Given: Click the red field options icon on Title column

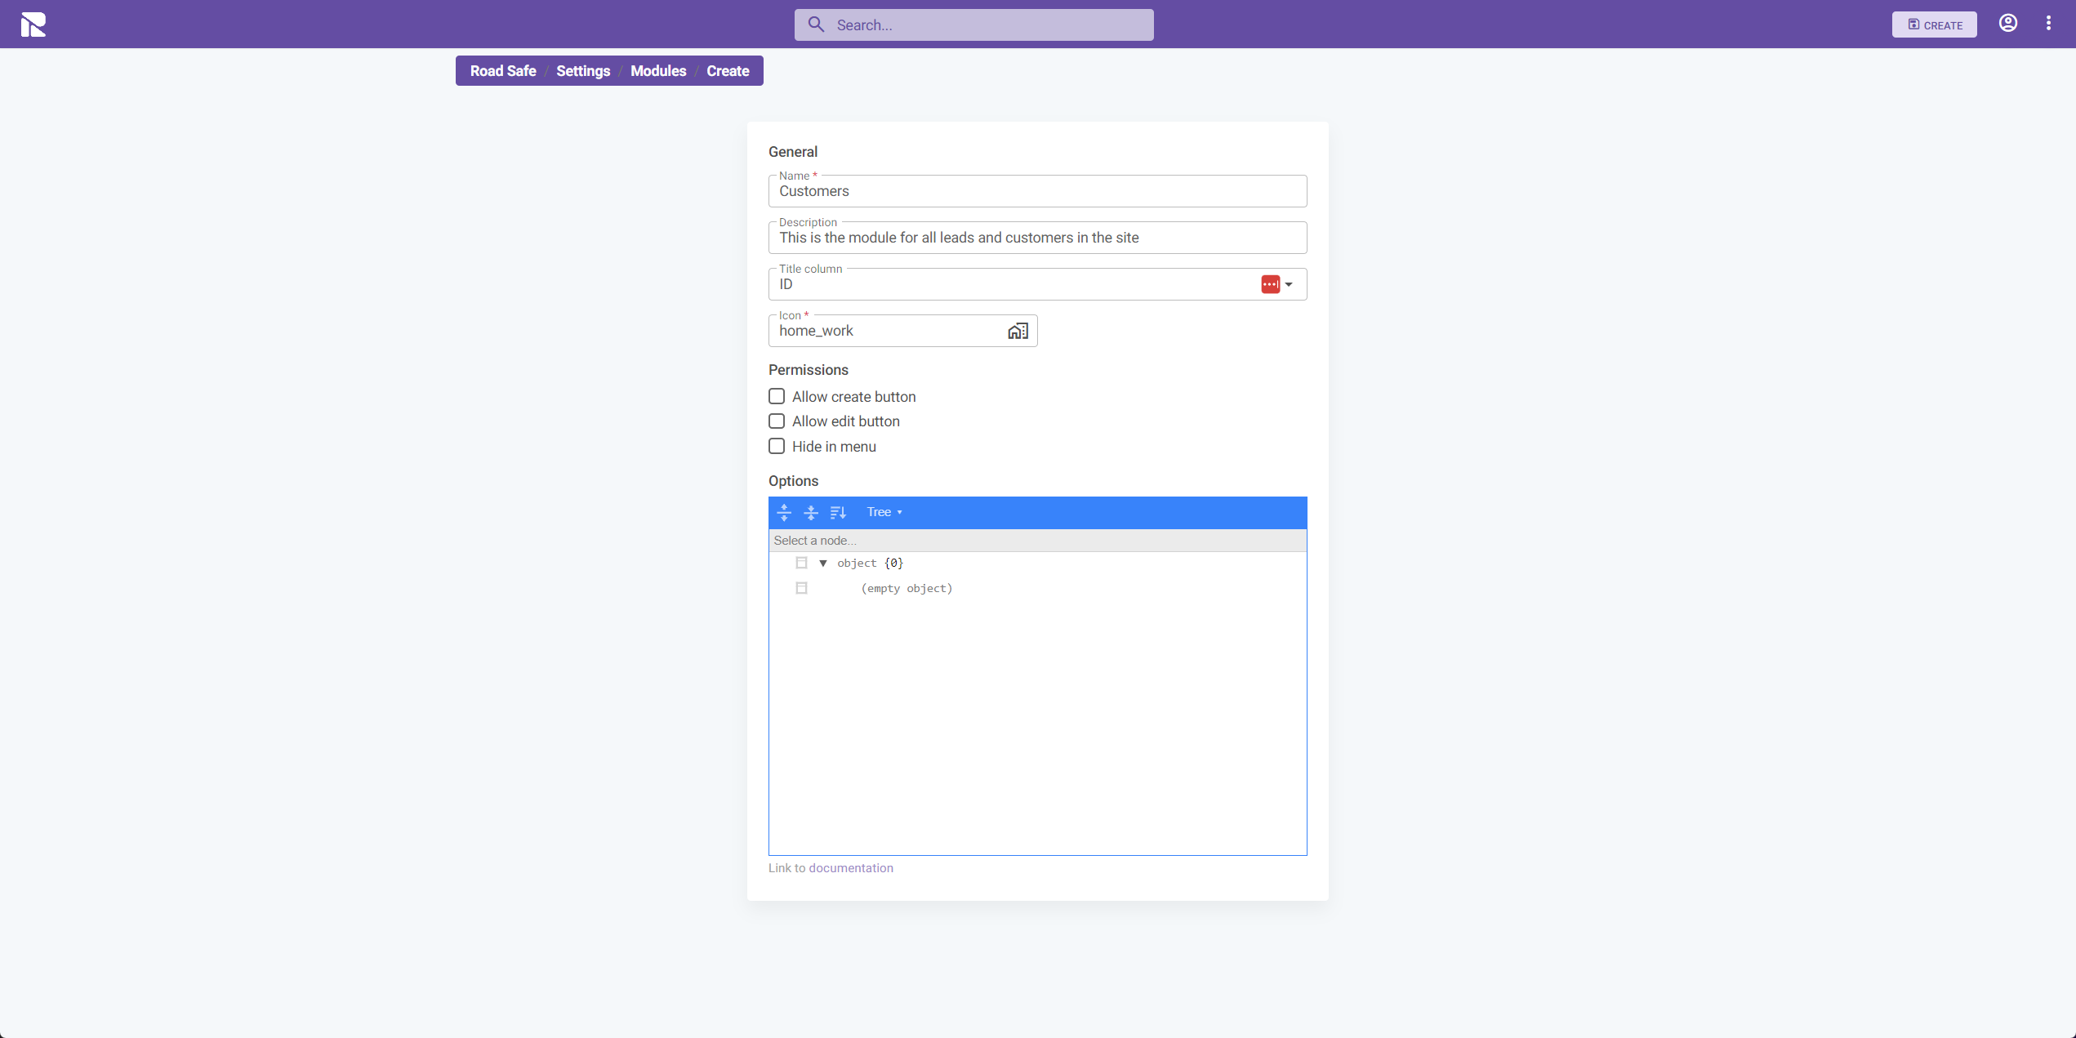Looking at the screenshot, I should click(1271, 283).
